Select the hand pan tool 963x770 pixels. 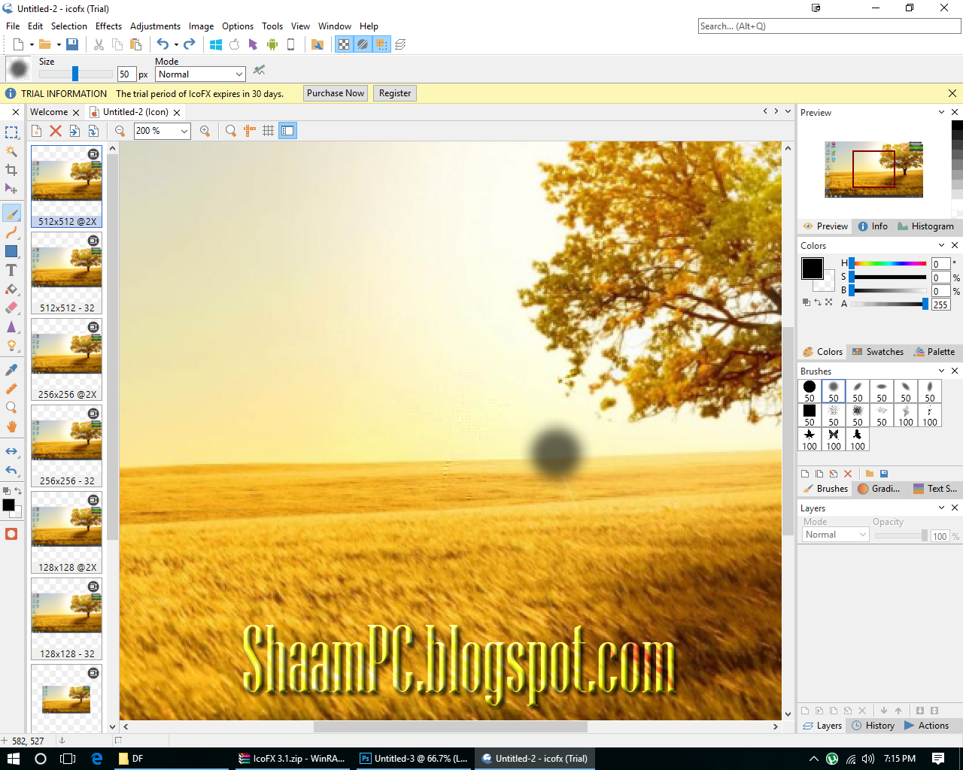(11, 426)
